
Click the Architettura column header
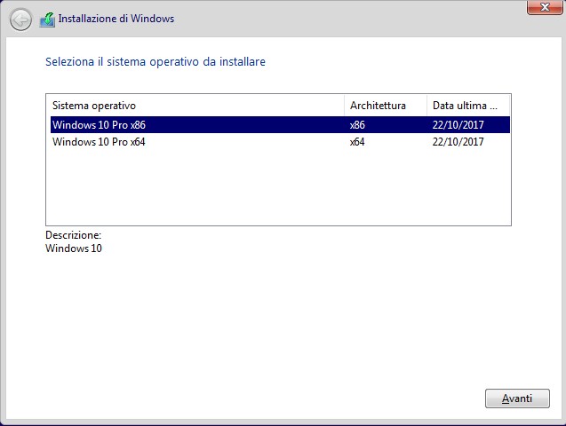pyautogui.click(x=386, y=106)
